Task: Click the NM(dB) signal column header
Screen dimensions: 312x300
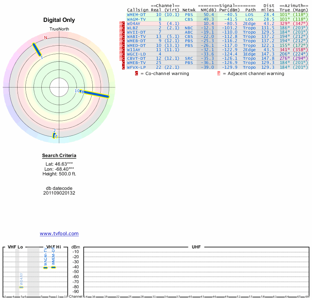Action: click(x=206, y=10)
